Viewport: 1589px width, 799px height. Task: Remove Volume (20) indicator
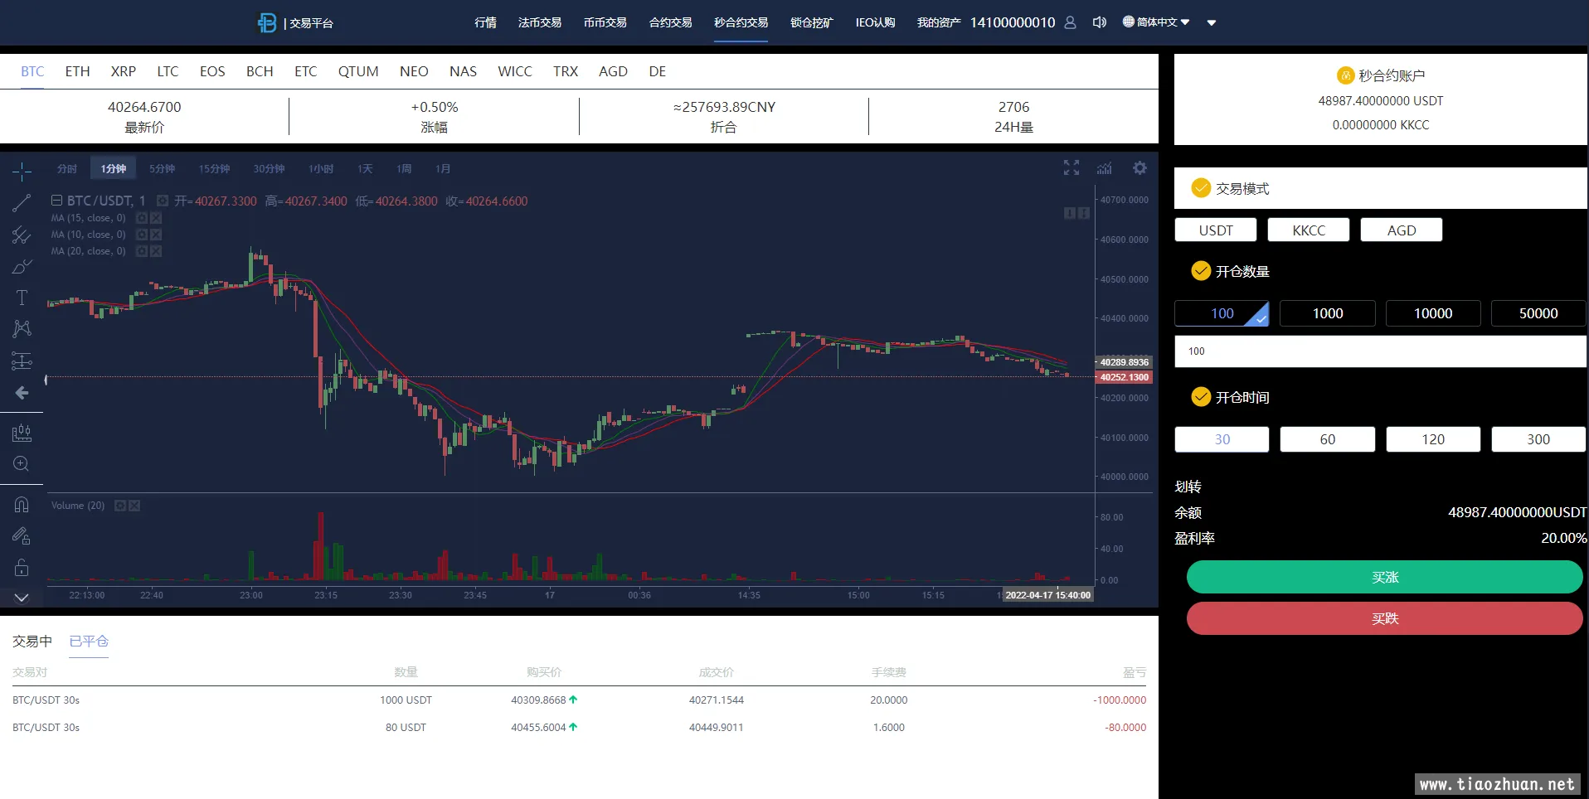(x=134, y=506)
